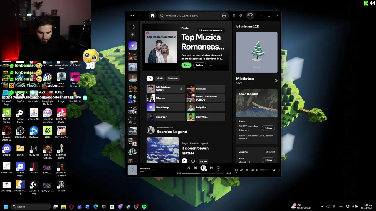This screenshot has height=211, width=376.
Task: Enter Spotify full screen mode
Action: click(x=278, y=170)
